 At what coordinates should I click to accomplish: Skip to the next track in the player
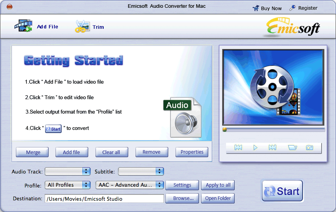tap(272, 148)
